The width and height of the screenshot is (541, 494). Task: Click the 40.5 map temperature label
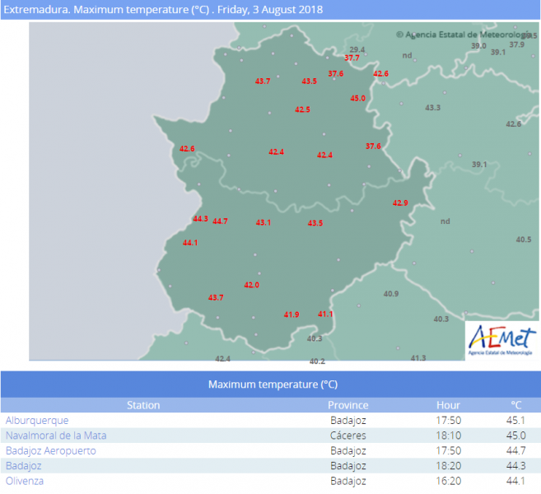tap(524, 240)
